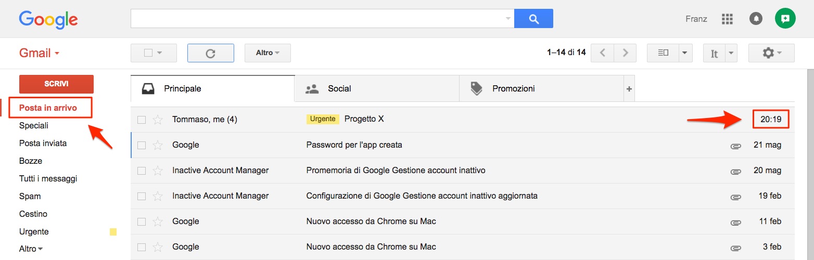Click the Google logo
Viewport: 814px width, 260px height.
pos(48,19)
